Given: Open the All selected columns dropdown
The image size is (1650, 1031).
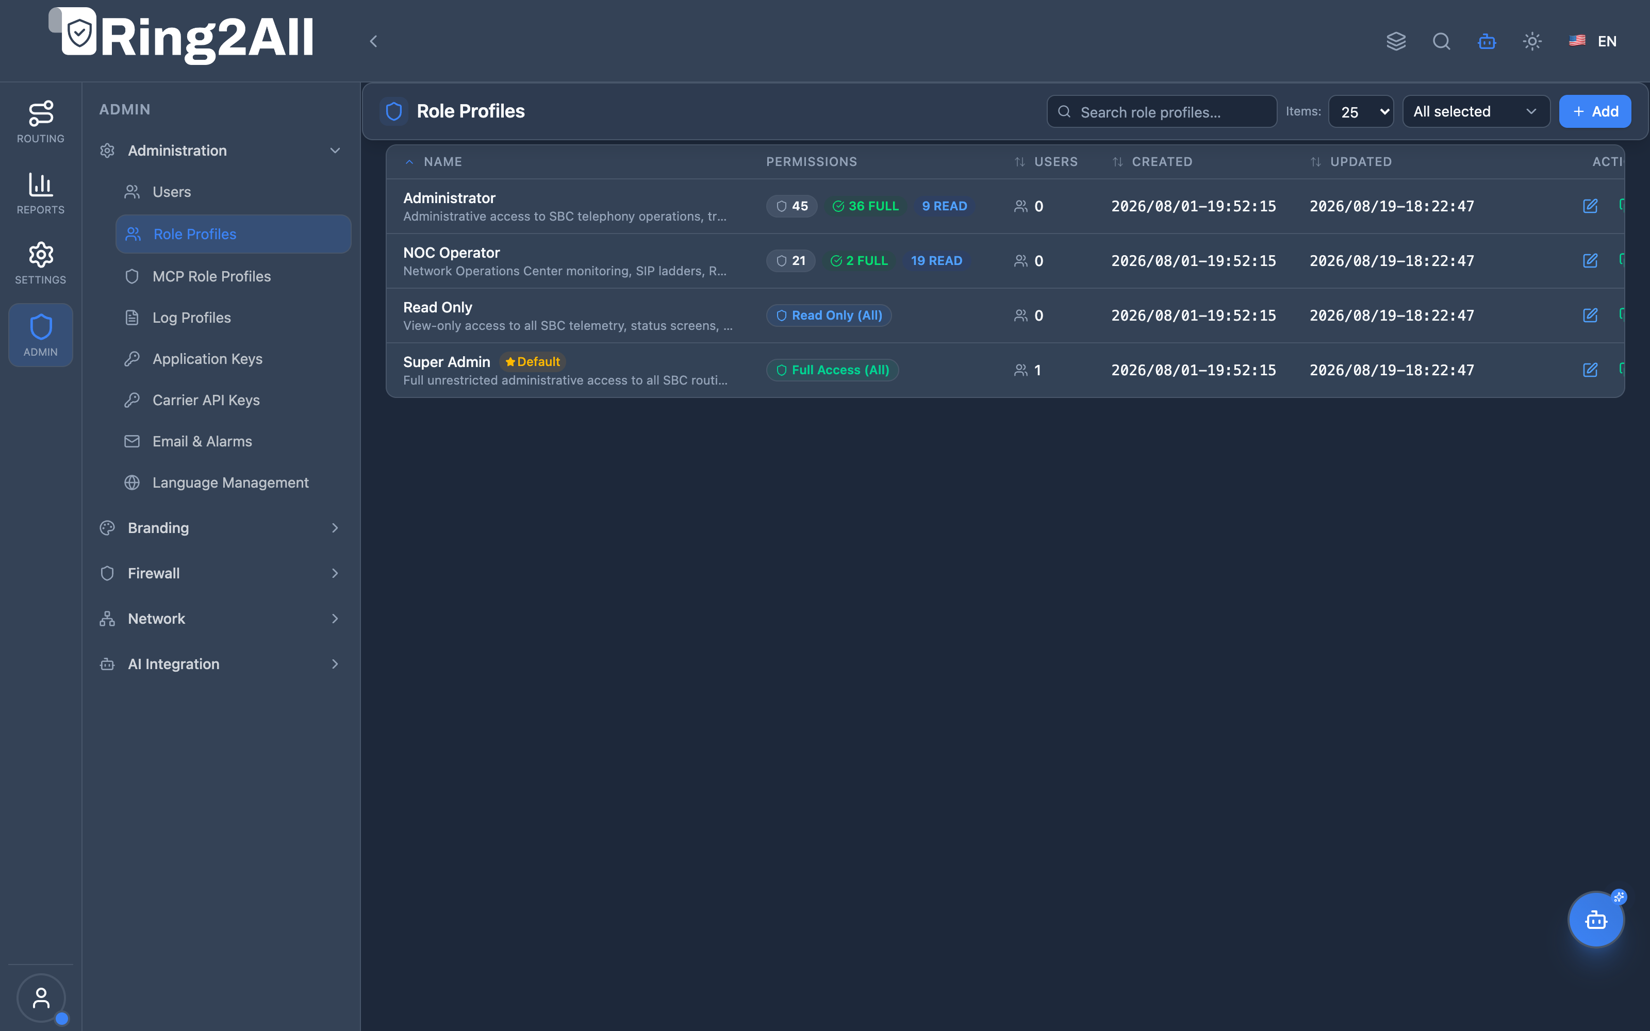Looking at the screenshot, I should [1476, 112].
